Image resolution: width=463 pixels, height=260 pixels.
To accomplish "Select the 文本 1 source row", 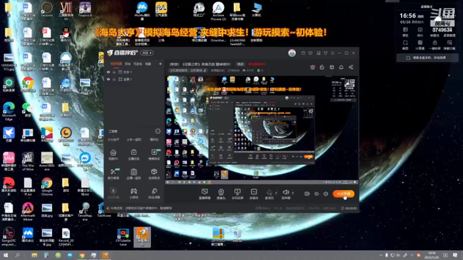I will (x=134, y=72).
